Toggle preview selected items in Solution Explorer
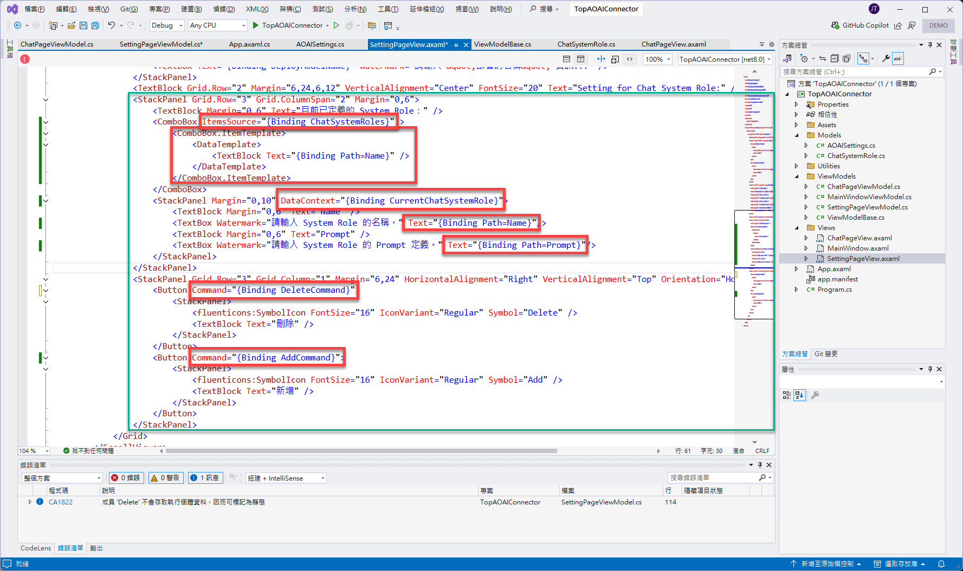The height and width of the screenshot is (571, 963). pos(898,58)
